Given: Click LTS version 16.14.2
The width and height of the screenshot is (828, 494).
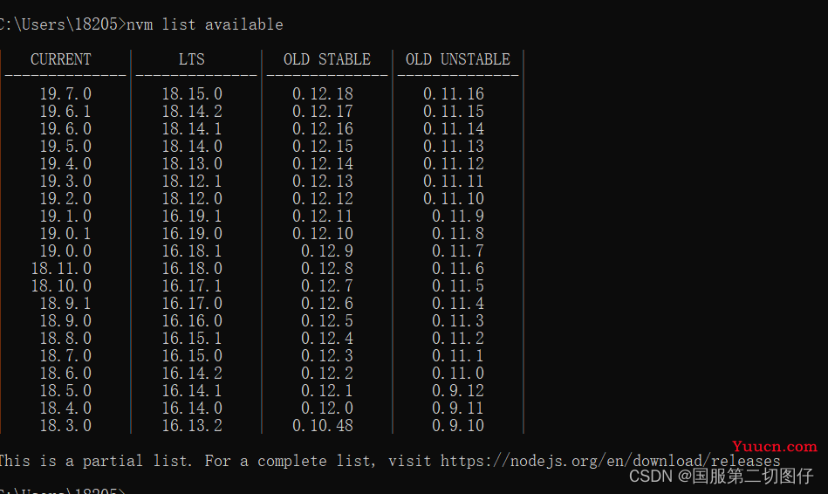Looking at the screenshot, I should (x=192, y=373).
